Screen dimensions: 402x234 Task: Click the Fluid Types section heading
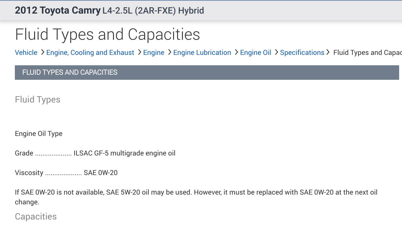point(38,100)
